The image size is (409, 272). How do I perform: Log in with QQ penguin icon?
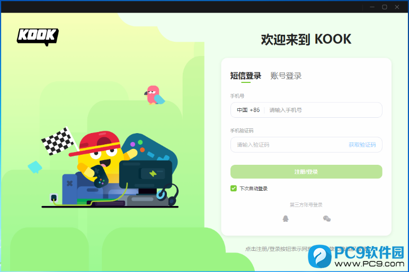pos(286,219)
